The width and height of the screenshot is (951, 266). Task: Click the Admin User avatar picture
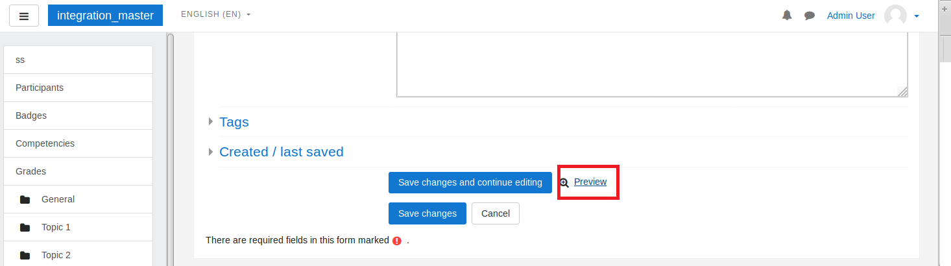[x=895, y=16]
